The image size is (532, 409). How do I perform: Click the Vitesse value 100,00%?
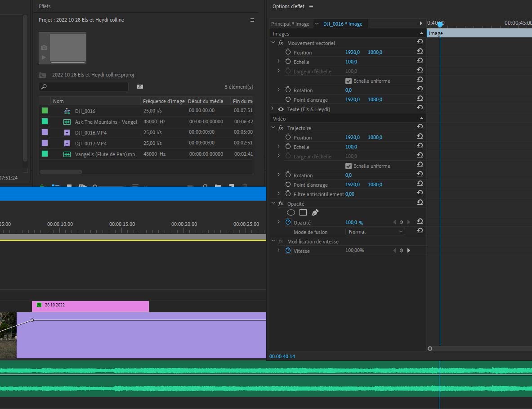[354, 250]
